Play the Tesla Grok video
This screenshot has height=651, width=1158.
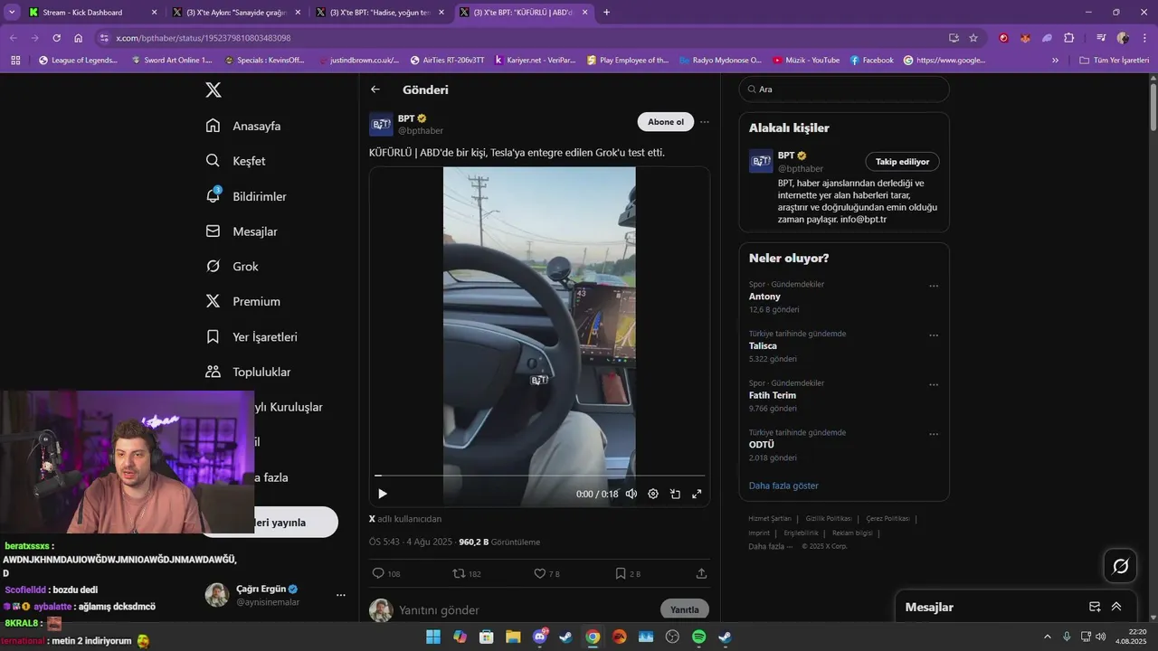point(382,494)
